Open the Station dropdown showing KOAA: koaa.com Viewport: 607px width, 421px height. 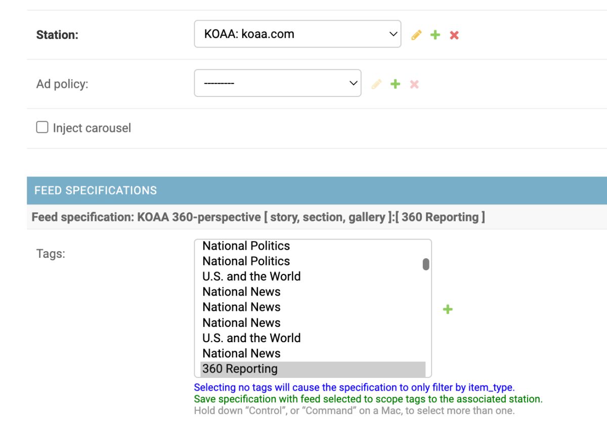(x=297, y=34)
